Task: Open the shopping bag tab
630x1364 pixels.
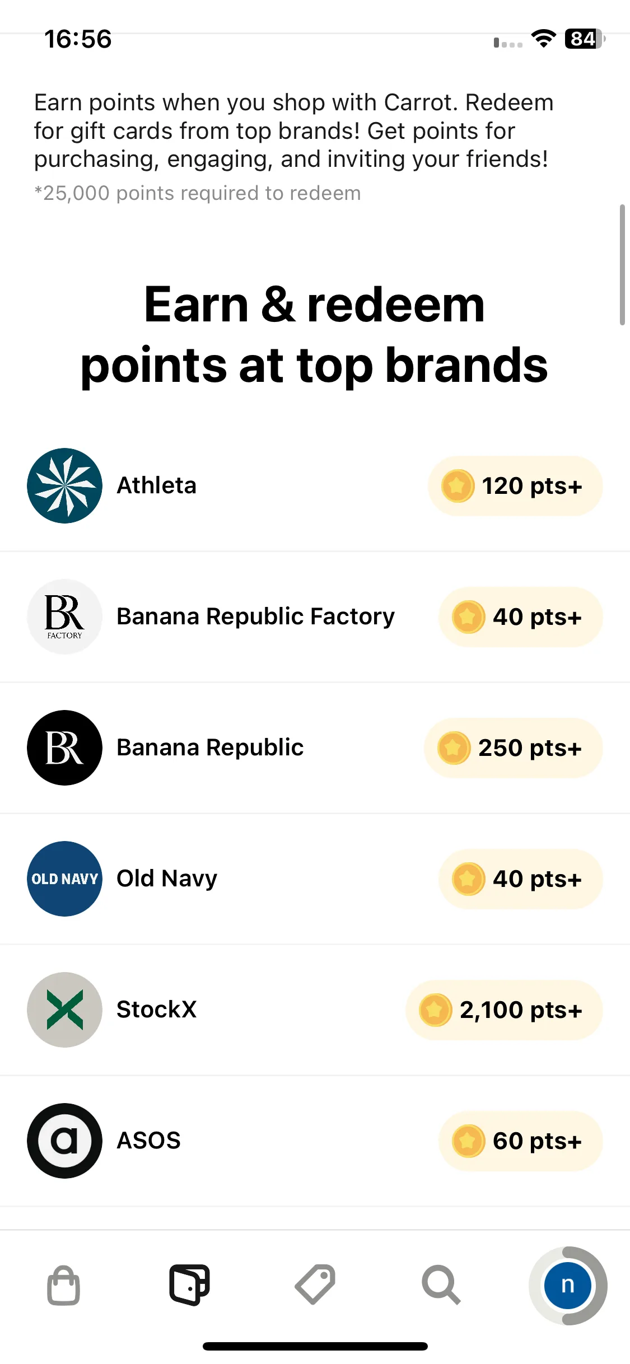Action: click(63, 1285)
